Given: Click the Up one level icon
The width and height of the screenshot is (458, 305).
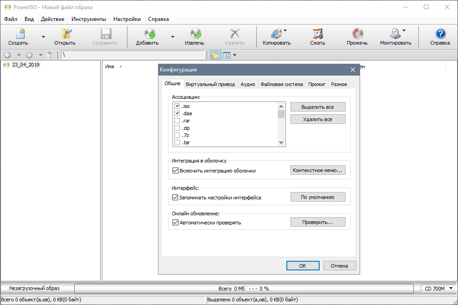Looking at the screenshot, I should point(50,55).
